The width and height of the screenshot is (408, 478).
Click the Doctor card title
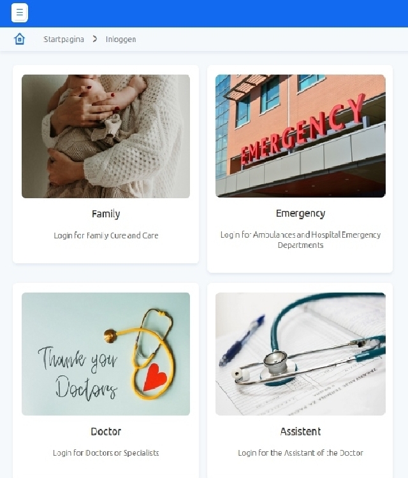click(x=106, y=431)
